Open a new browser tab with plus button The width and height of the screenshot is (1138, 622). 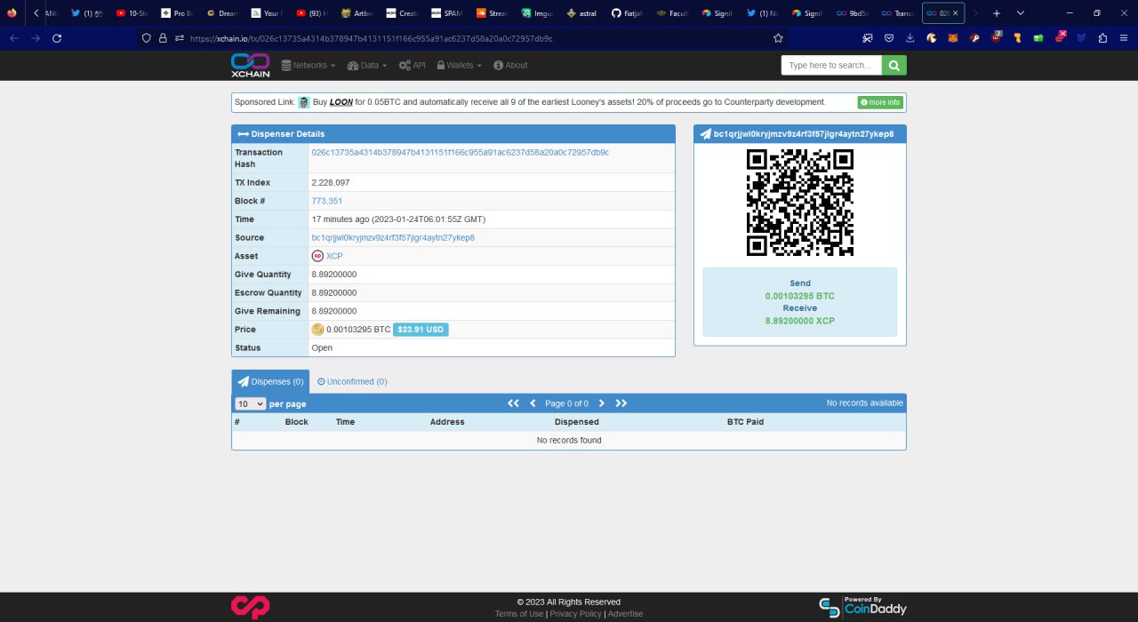(997, 13)
